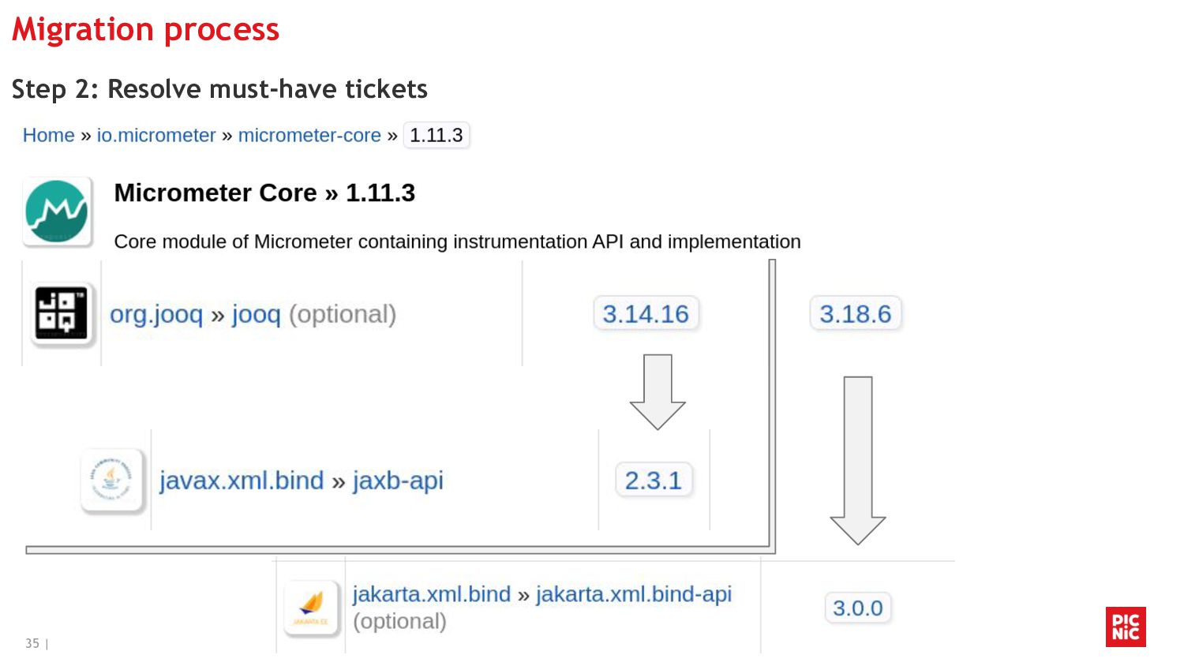Click the Jakarta EE sailboat logo
The width and height of the screenshot is (1184, 666).
[311, 608]
